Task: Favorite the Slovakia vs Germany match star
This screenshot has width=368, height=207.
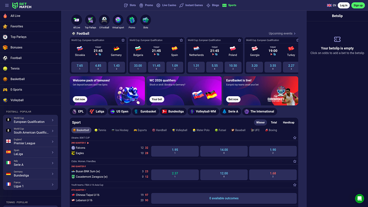Action: click(x=123, y=40)
